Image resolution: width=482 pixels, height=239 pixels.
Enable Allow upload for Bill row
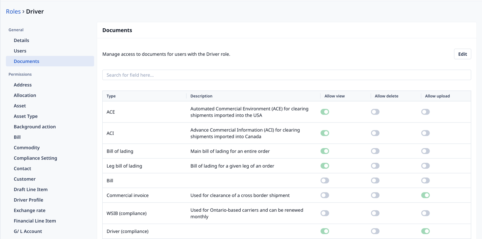pyautogui.click(x=425, y=181)
